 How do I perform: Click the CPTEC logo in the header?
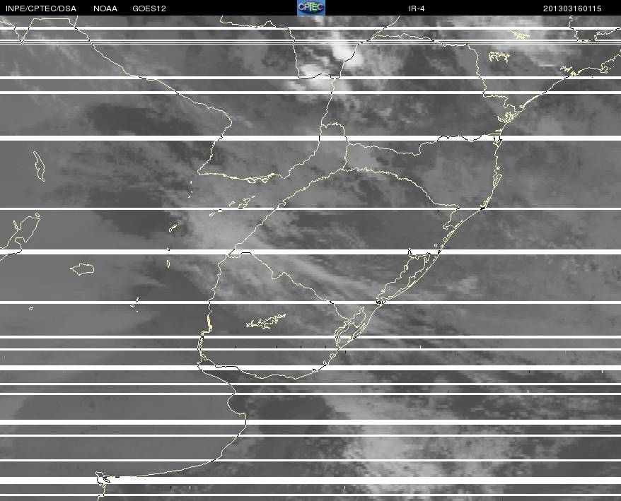click(x=311, y=8)
